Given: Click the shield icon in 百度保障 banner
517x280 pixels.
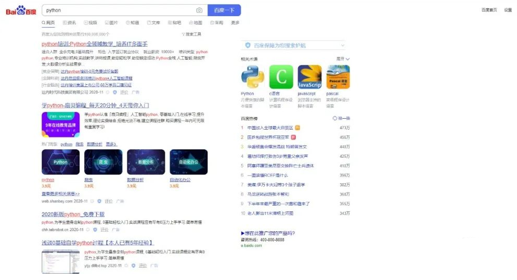Looking at the screenshot, I should (x=248, y=46).
